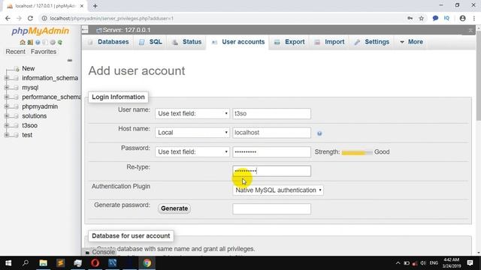Open Export tab
Image resolution: width=481 pixels, height=270 pixels.
pos(289,42)
